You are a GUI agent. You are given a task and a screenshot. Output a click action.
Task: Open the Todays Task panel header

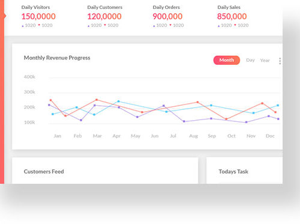pos(233,172)
